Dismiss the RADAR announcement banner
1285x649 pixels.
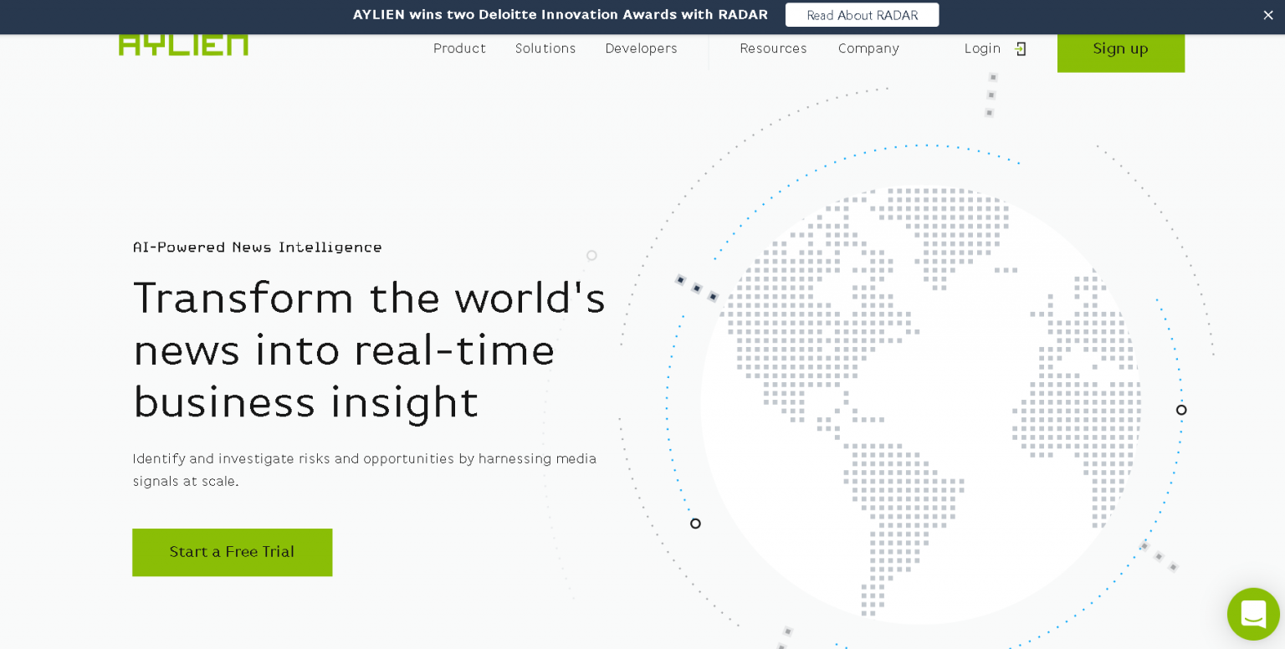tap(1268, 15)
